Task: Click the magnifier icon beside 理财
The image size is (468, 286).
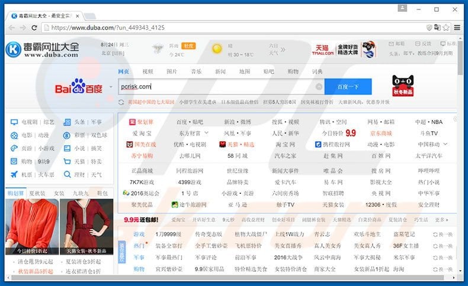Action: tap(68, 174)
